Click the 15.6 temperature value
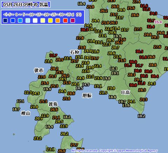 (x=126, y=105)
